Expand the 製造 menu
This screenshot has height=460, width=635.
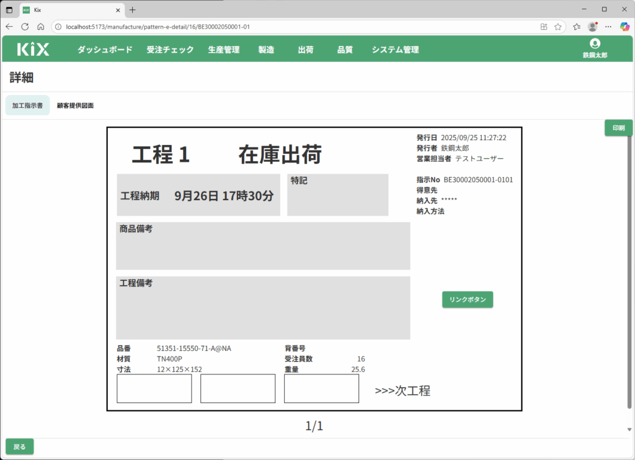tap(266, 50)
